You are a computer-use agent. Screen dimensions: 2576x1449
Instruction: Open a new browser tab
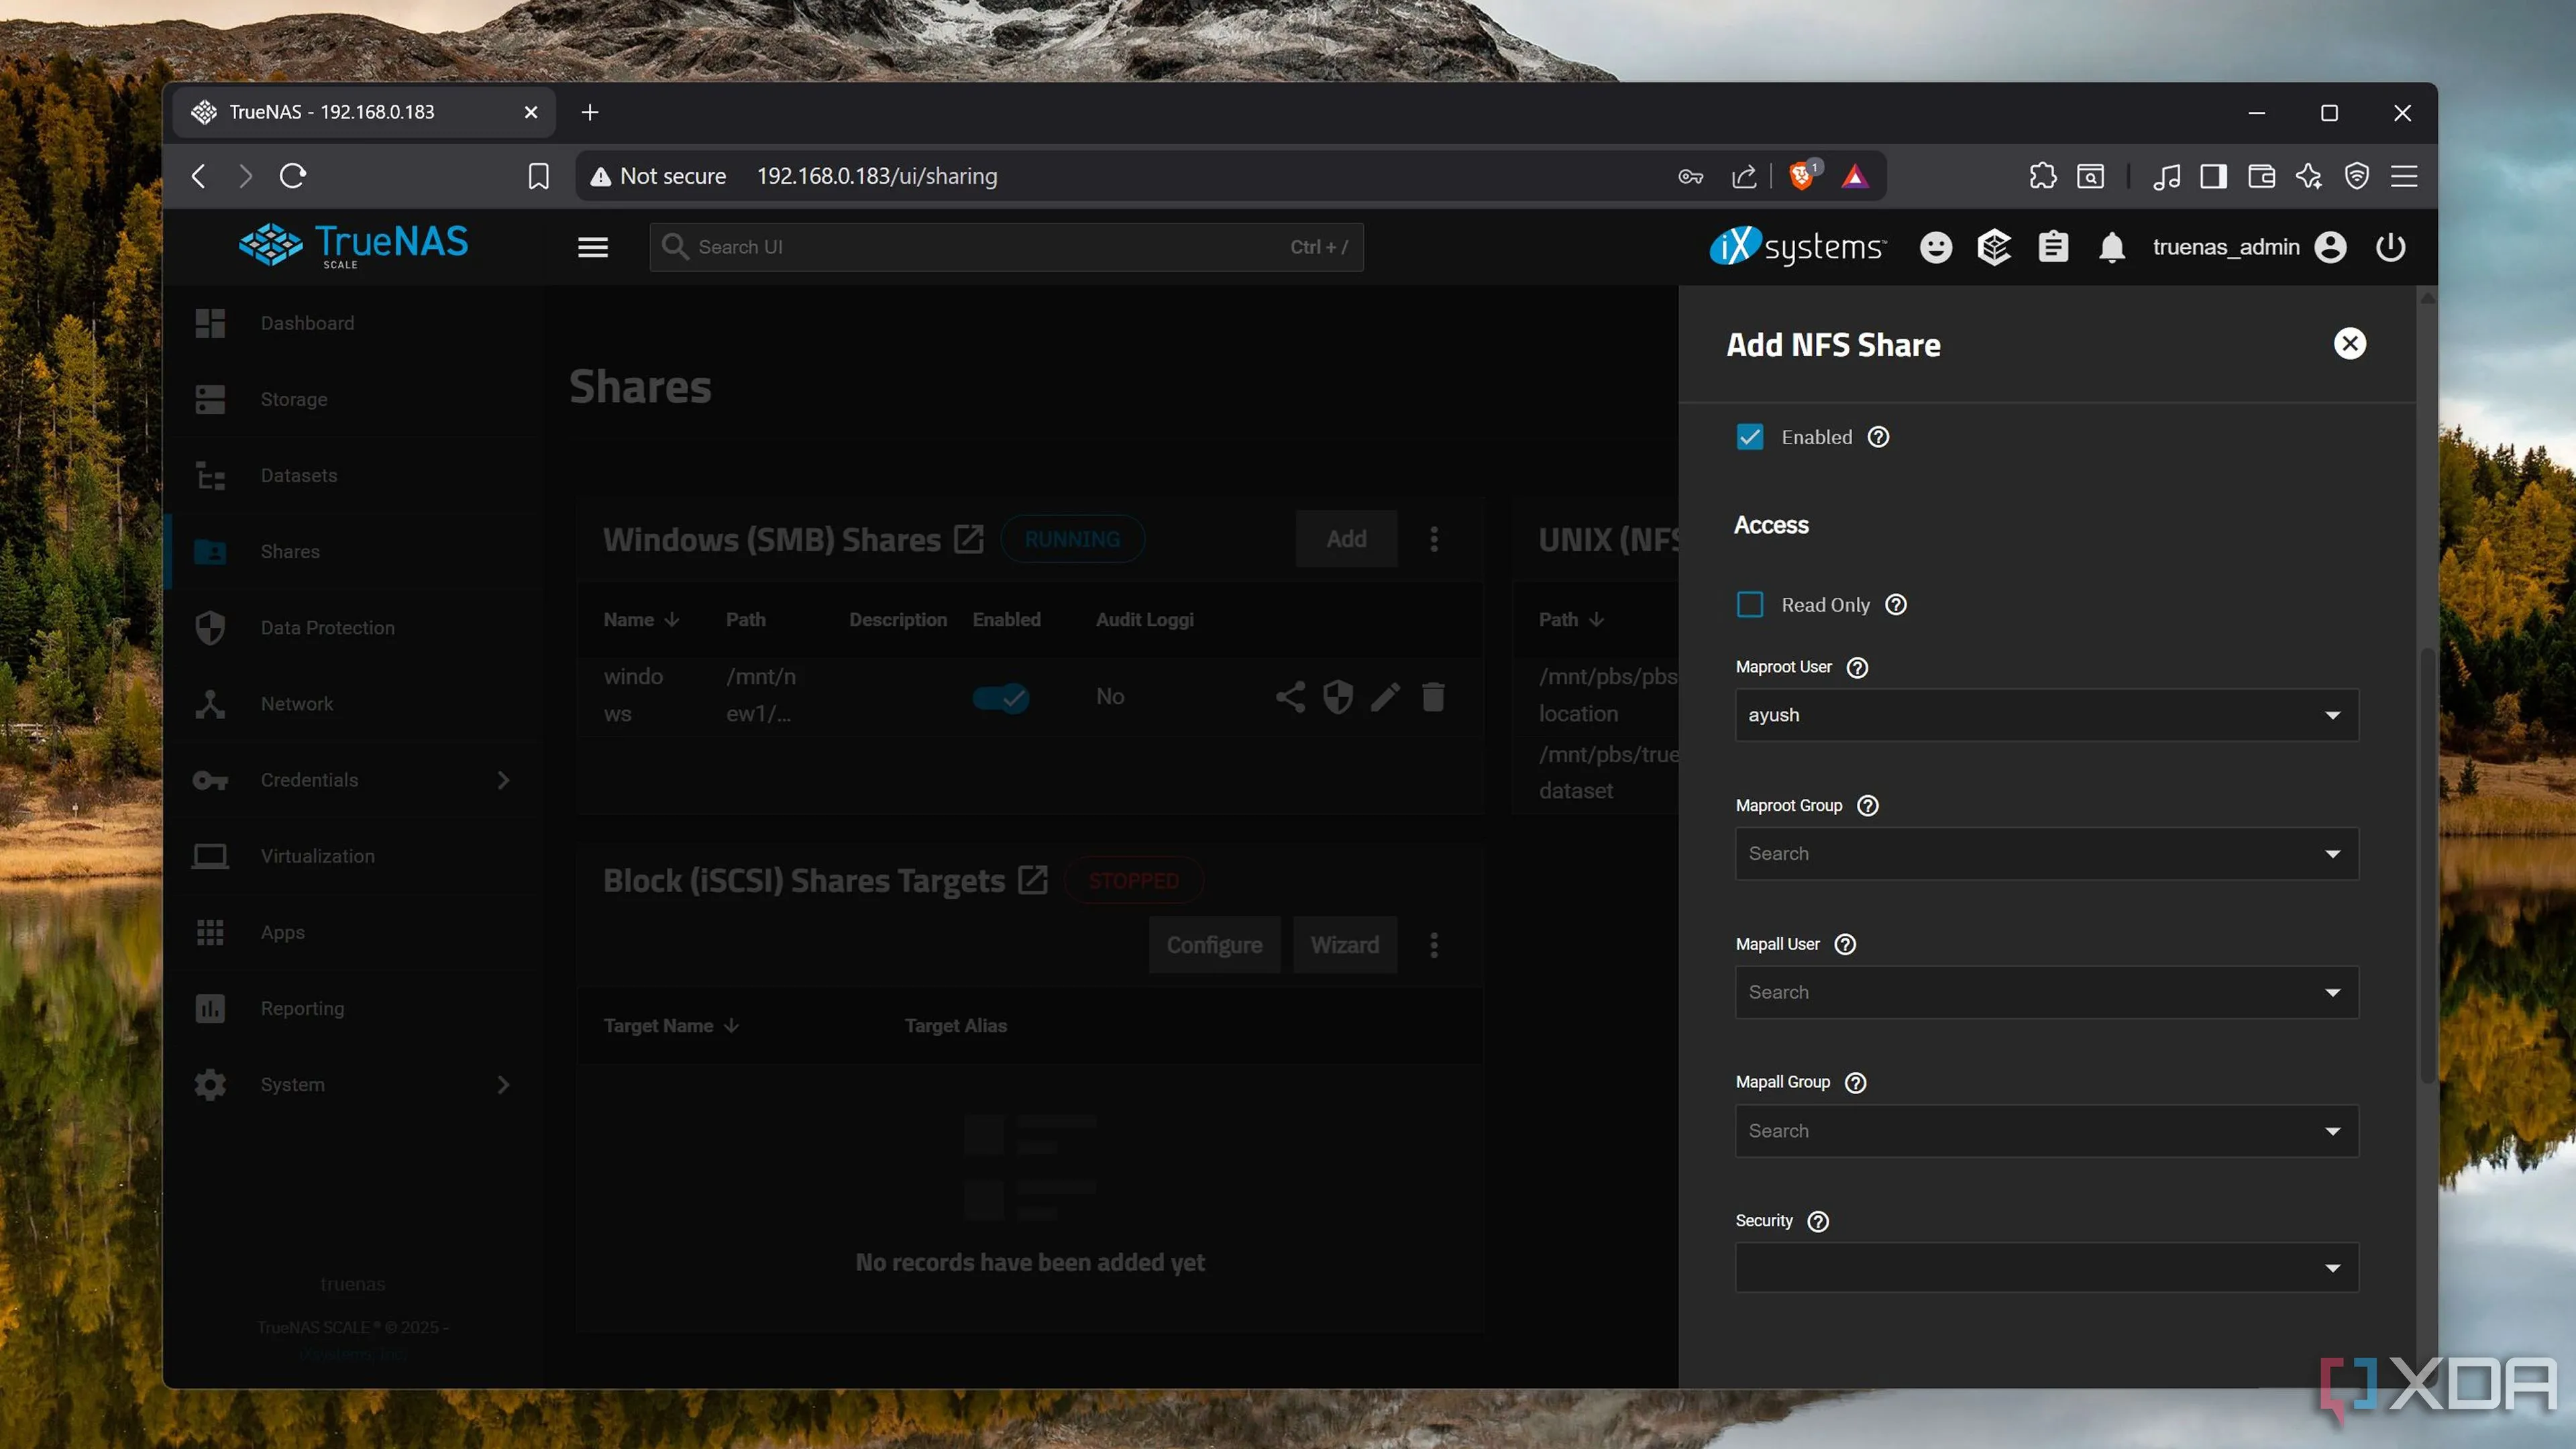(590, 112)
